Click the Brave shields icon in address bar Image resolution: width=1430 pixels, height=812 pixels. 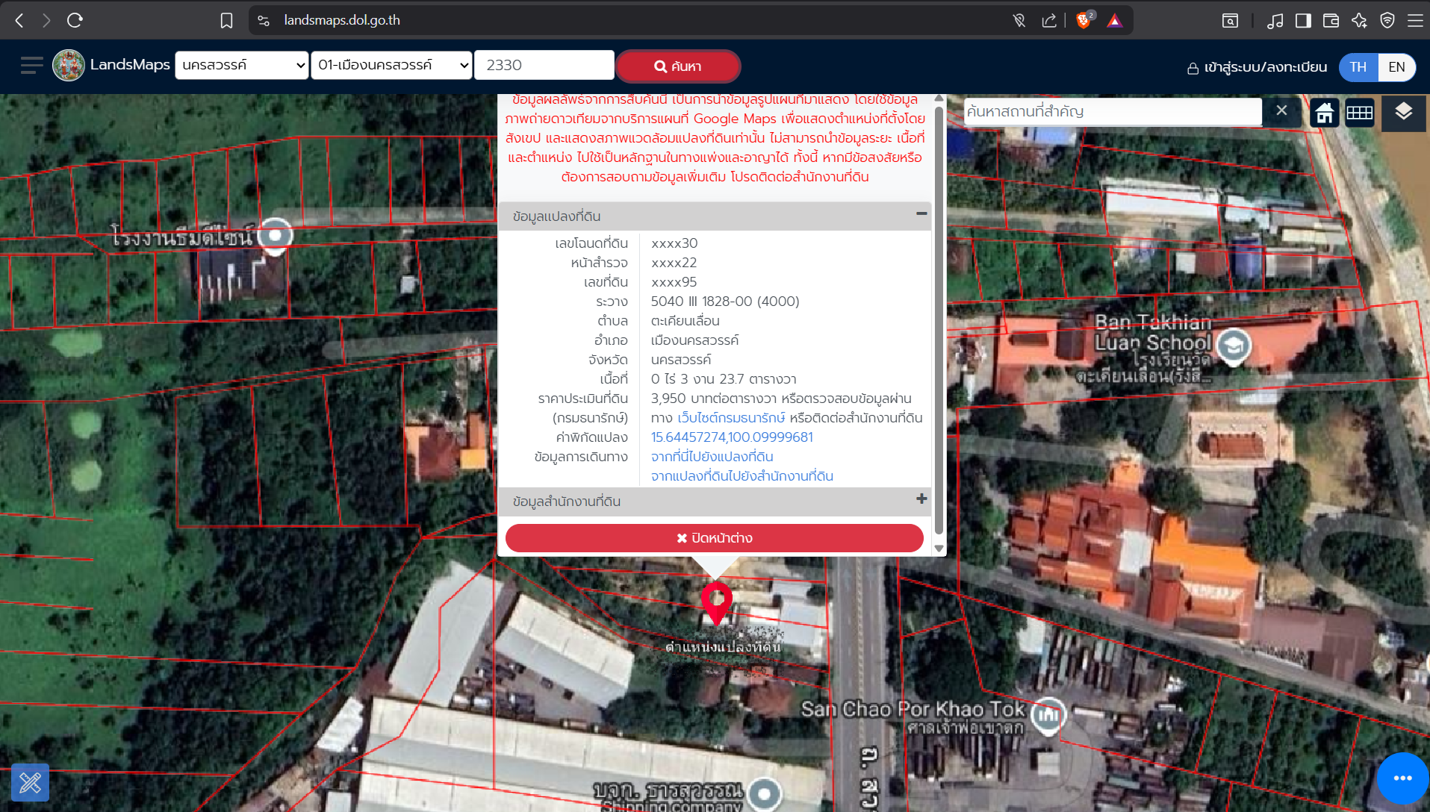1084,20
